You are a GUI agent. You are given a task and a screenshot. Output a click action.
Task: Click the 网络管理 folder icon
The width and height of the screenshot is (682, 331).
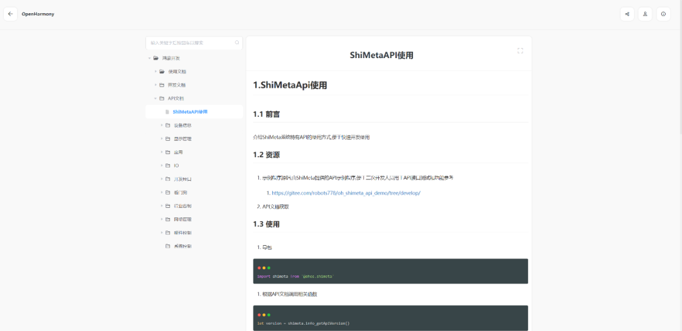[167, 219]
